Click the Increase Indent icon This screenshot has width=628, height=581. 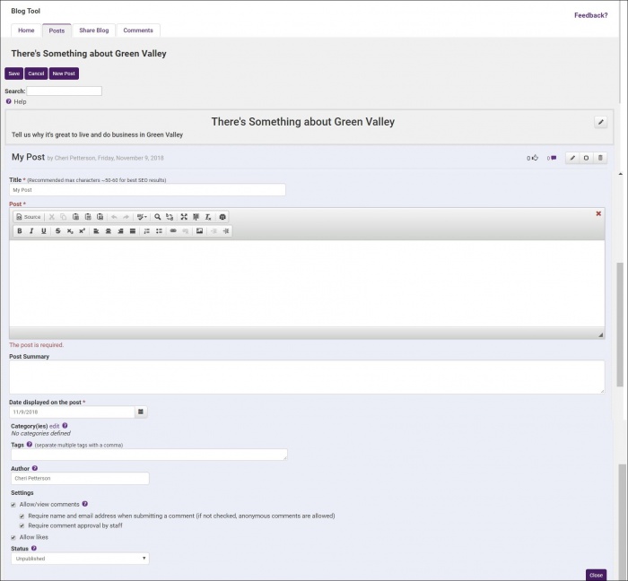[226, 231]
